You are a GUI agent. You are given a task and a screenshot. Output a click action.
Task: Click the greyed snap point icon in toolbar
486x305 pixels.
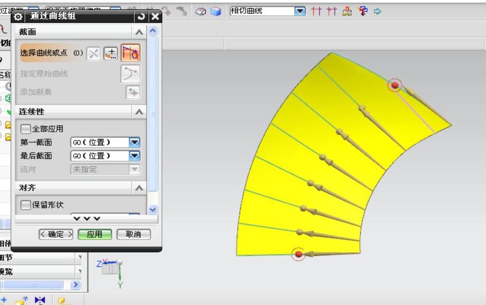pos(167,12)
